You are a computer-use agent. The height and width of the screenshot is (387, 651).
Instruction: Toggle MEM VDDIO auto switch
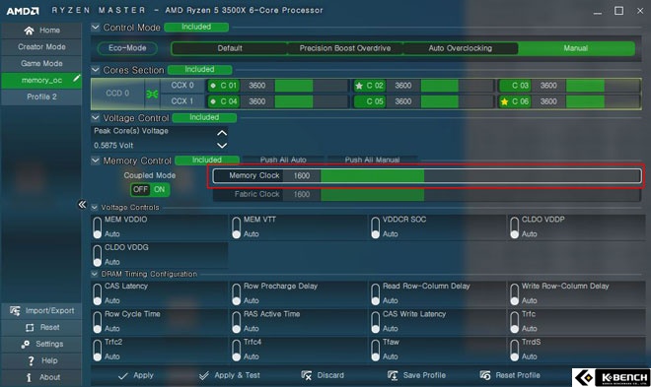pos(97,227)
